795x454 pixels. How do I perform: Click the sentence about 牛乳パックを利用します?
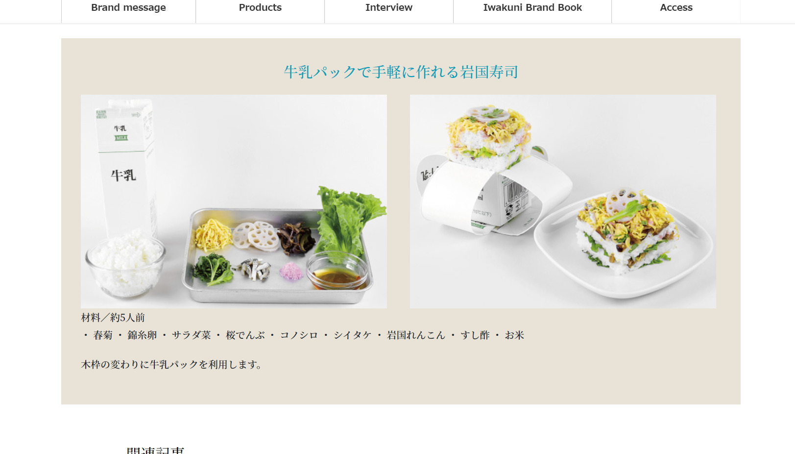click(172, 365)
